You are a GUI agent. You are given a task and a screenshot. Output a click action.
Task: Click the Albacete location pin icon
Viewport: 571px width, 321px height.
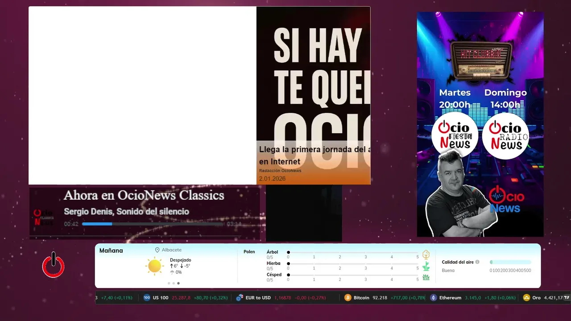[x=157, y=250]
